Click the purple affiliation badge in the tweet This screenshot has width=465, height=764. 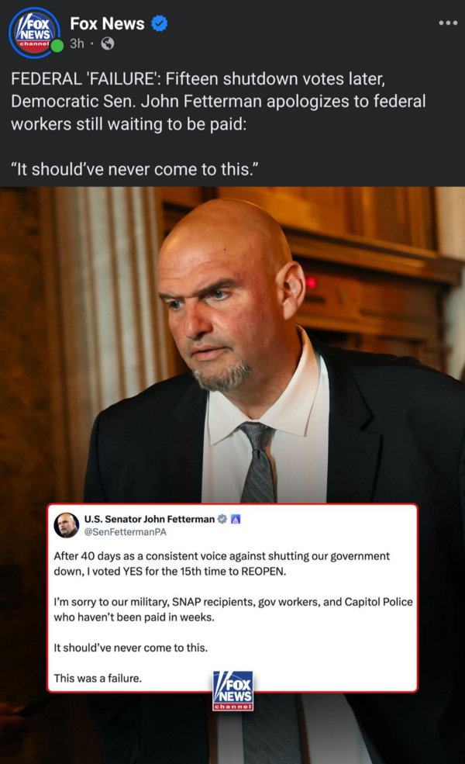(x=236, y=520)
